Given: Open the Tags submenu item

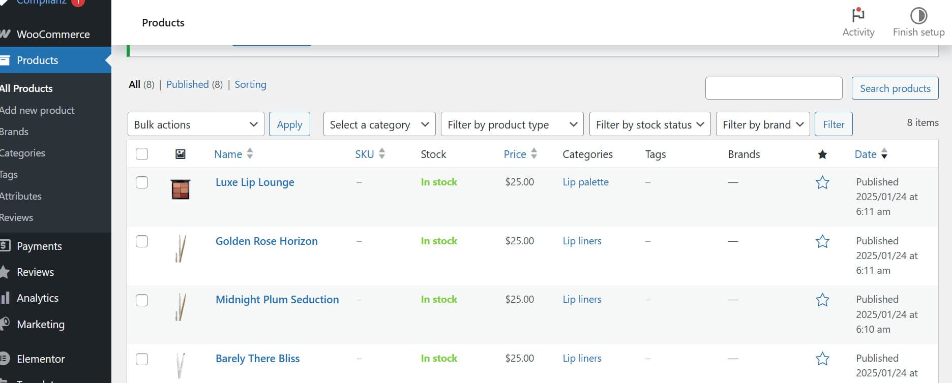Looking at the screenshot, I should pos(9,174).
